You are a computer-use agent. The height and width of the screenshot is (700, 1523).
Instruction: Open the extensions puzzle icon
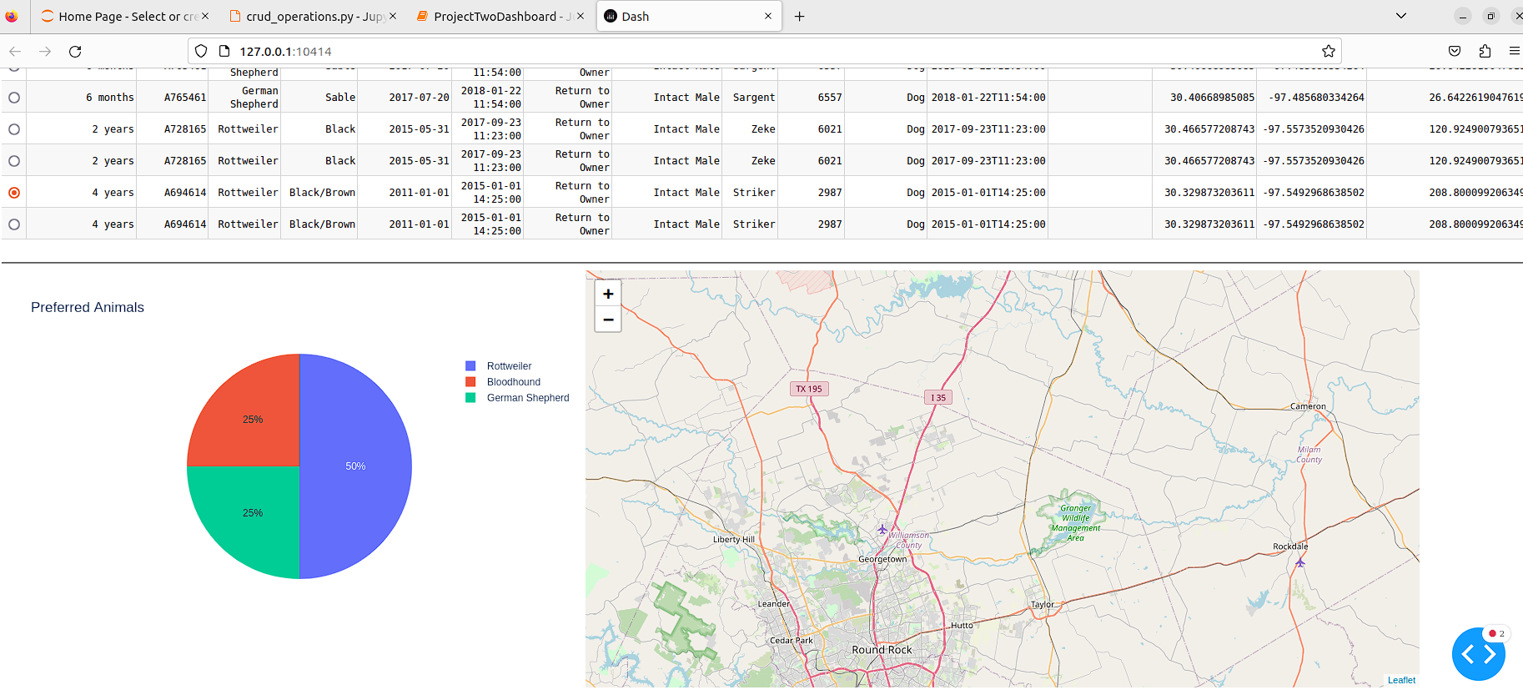click(1485, 51)
